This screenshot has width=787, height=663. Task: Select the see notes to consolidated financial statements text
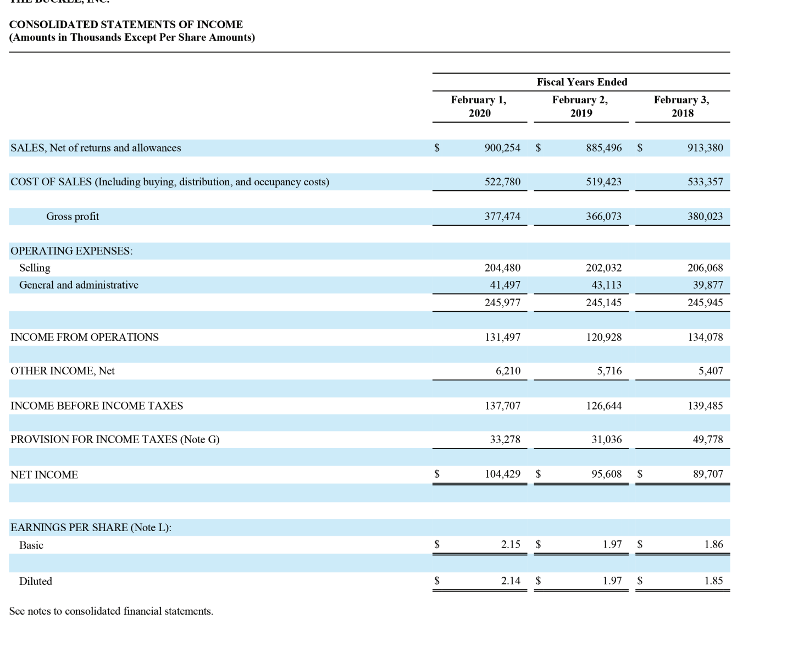tap(111, 611)
